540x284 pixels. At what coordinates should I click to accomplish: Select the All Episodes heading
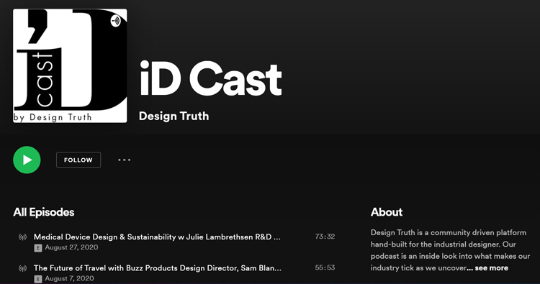click(x=44, y=212)
